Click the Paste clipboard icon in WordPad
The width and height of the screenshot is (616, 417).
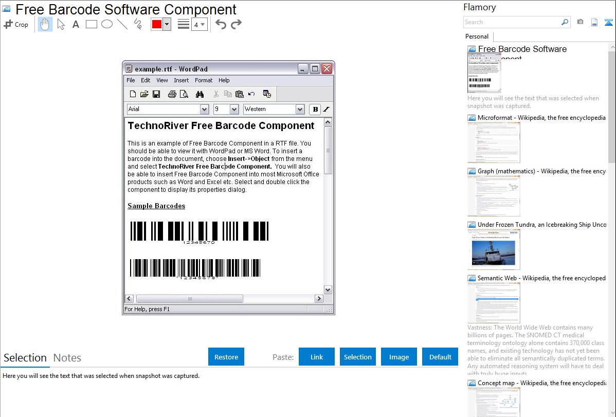click(240, 94)
